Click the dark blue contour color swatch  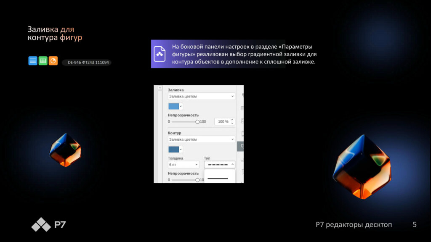(173, 149)
